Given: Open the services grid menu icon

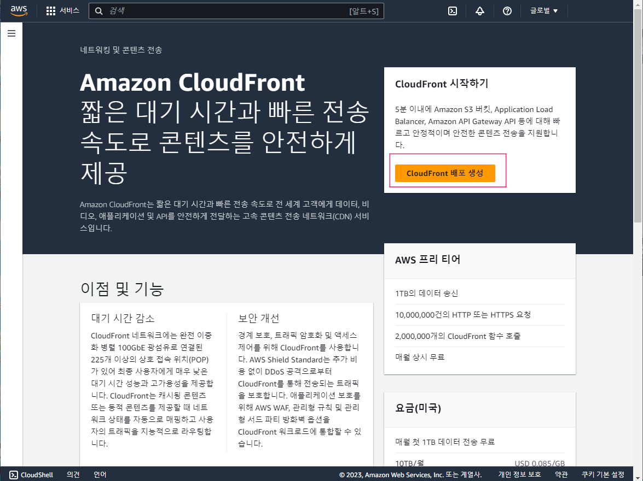Looking at the screenshot, I should click(x=50, y=11).
